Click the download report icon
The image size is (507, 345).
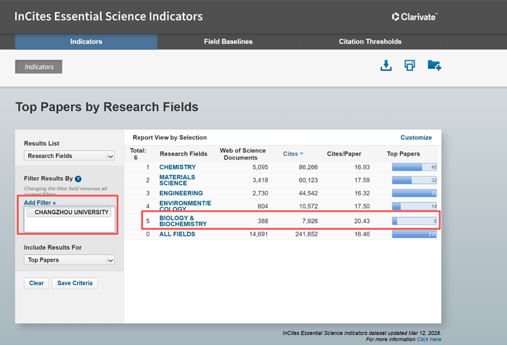tap(386, 66)
